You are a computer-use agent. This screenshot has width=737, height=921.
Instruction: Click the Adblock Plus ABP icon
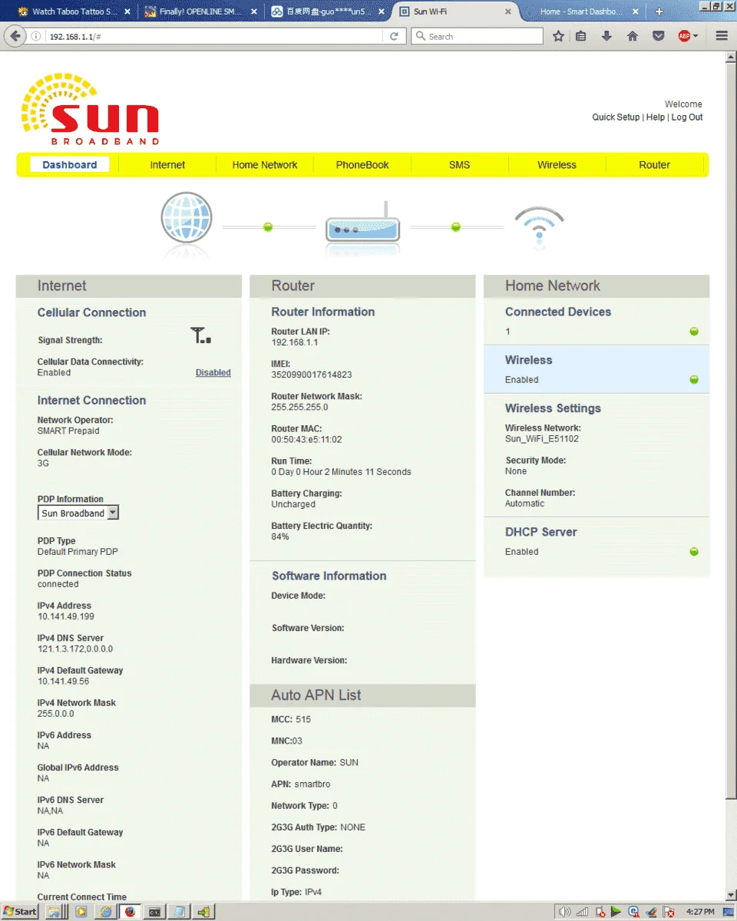click(683, 36)
